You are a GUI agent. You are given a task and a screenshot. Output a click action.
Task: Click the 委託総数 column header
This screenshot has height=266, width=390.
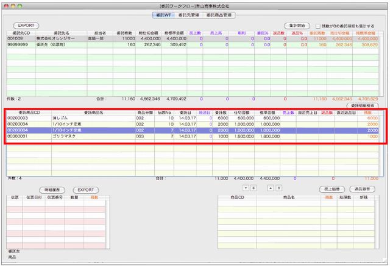coord(124,33)
